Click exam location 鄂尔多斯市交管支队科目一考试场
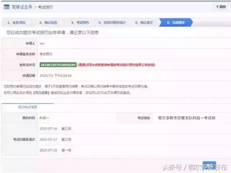The height and width of the screenshot is (173, 231). pyautogui.click(x=187, y=118)
